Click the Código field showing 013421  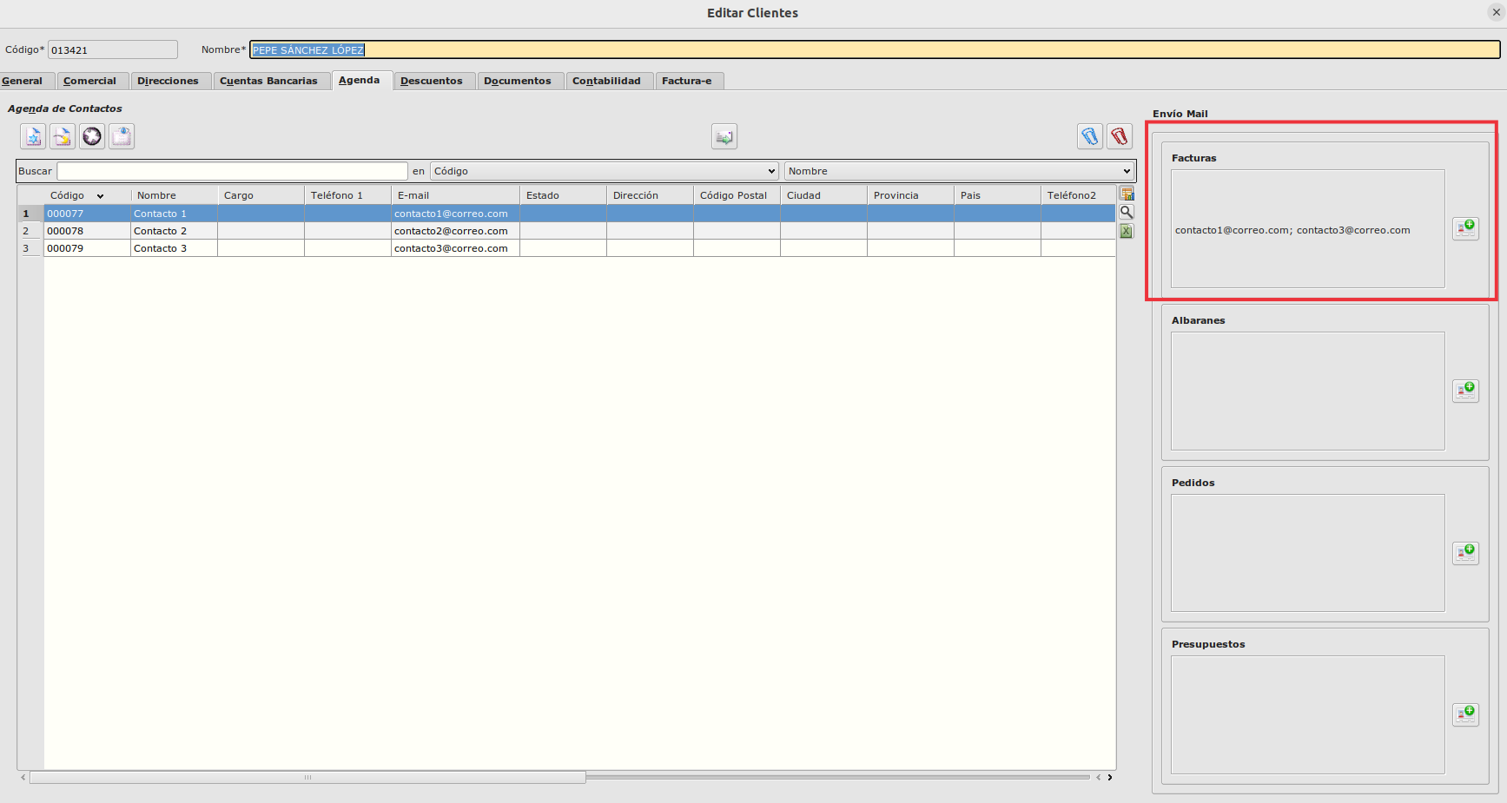click(x=113, y=49)
